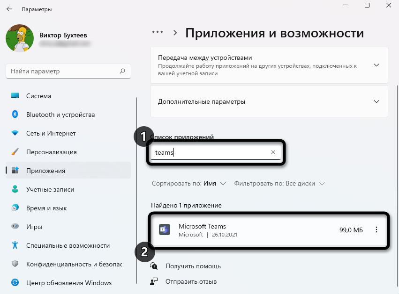Image resolution: width=399 pixels, height=294 pixels.
Task: Click the sidebar vertical scrollbar
Action: [x=136, y=191]
